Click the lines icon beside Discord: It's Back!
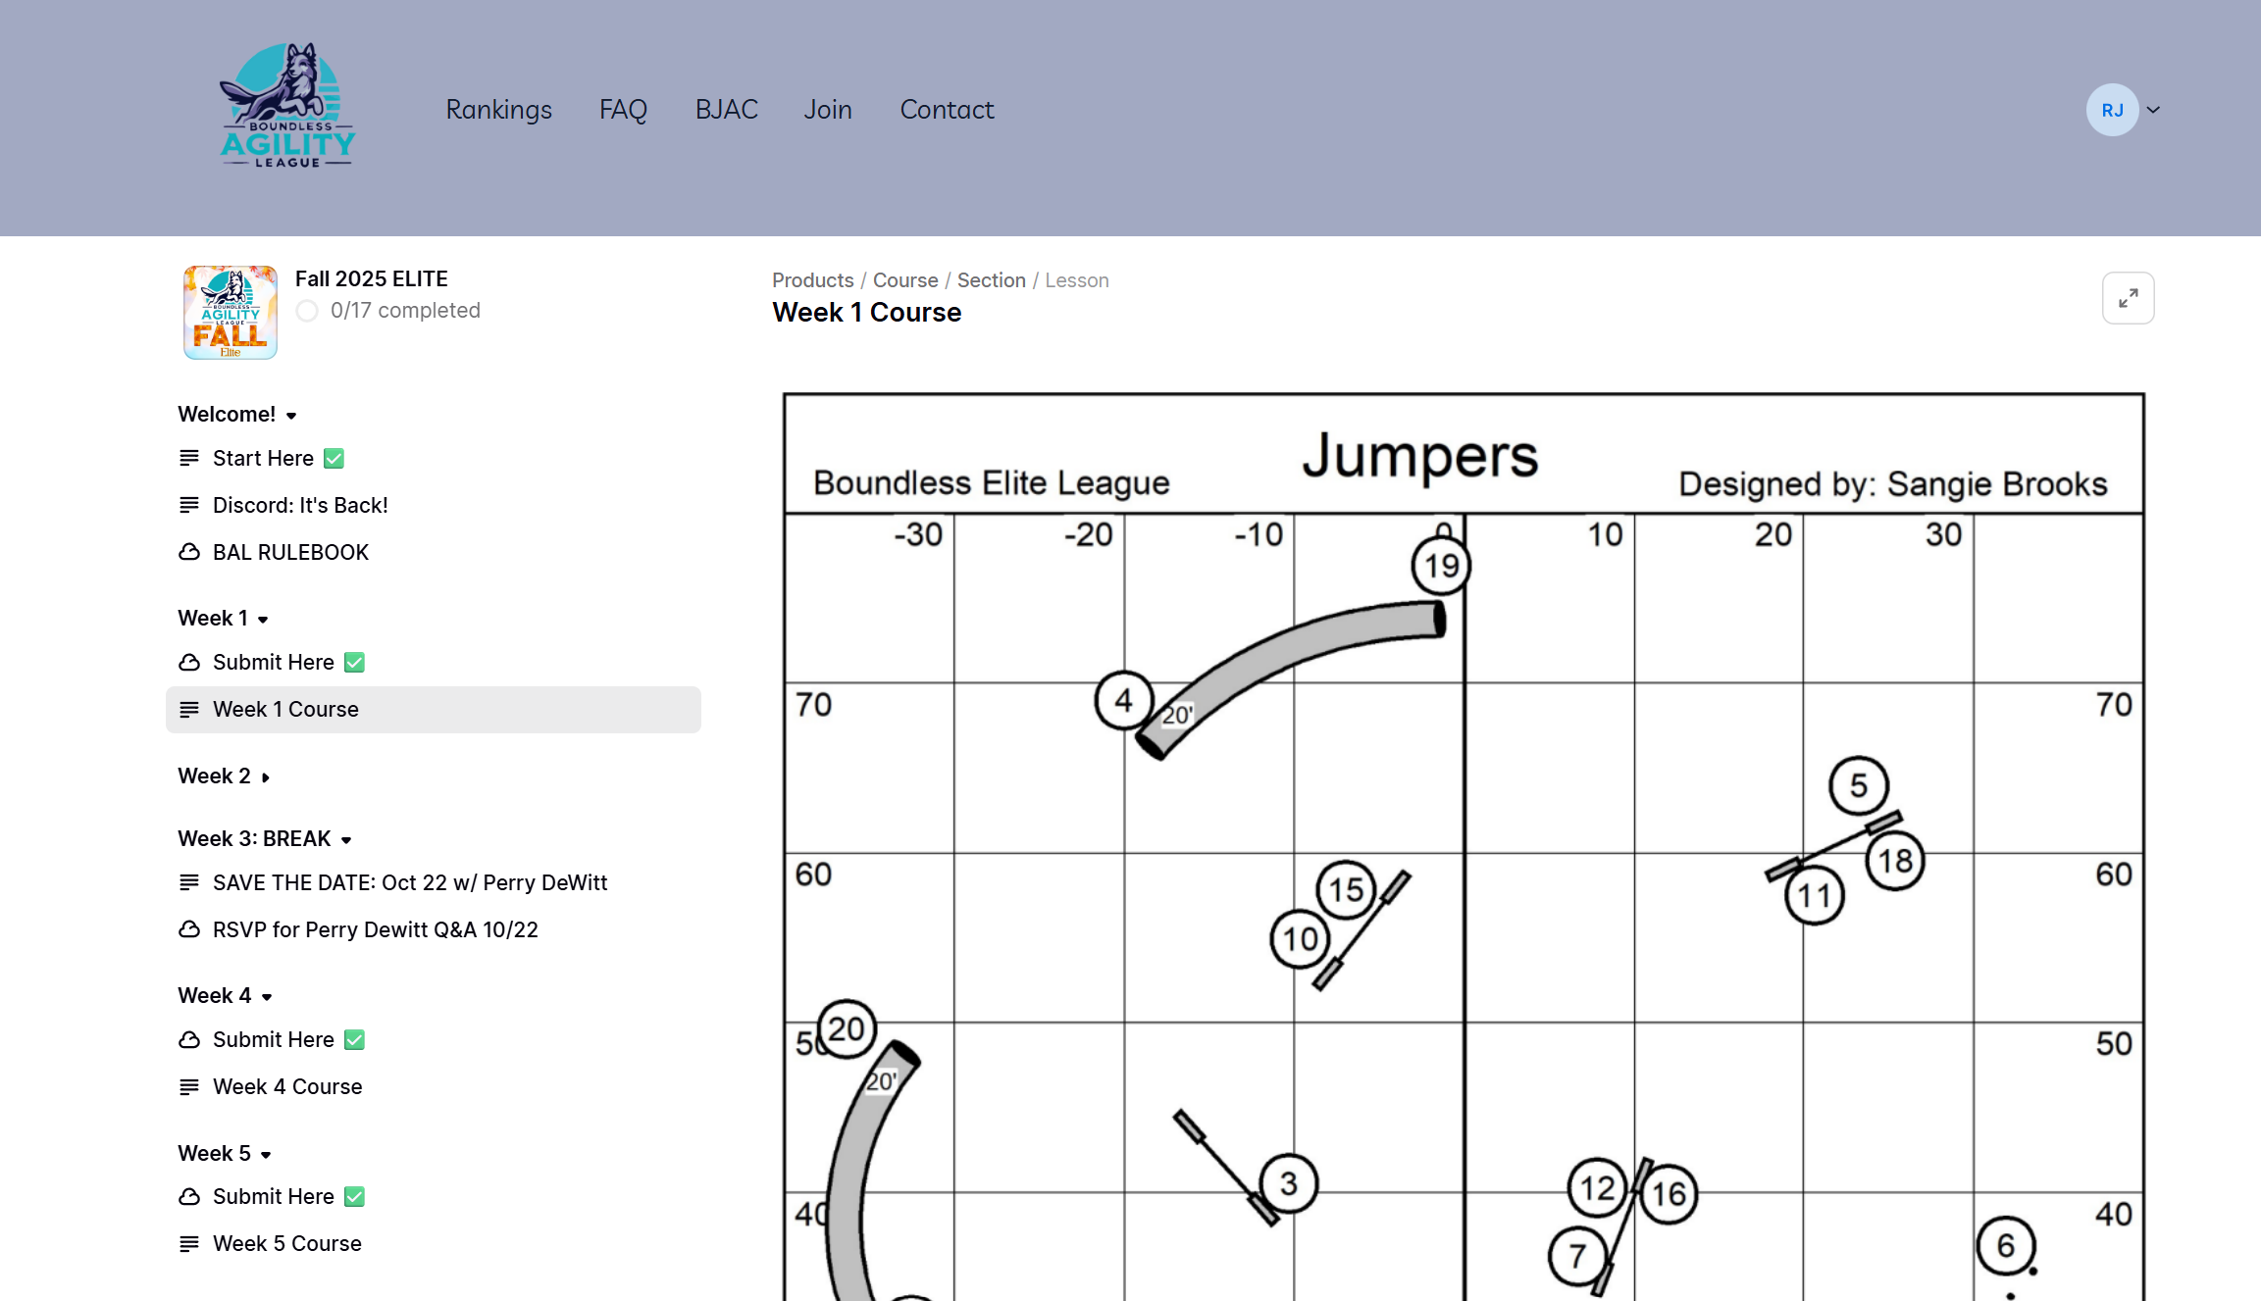The width and height of the screenshot is (2261, 1301). point(189,505)
